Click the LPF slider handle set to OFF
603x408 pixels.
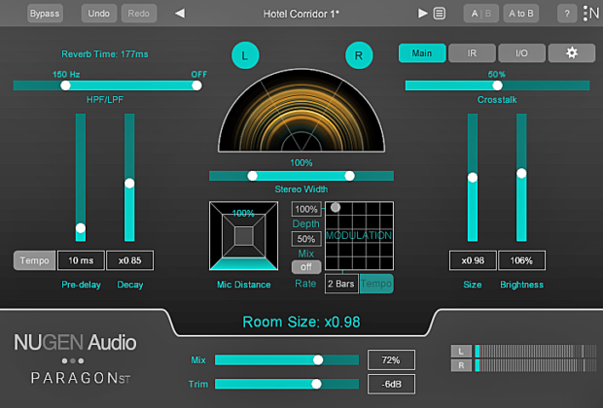point(196,85)
